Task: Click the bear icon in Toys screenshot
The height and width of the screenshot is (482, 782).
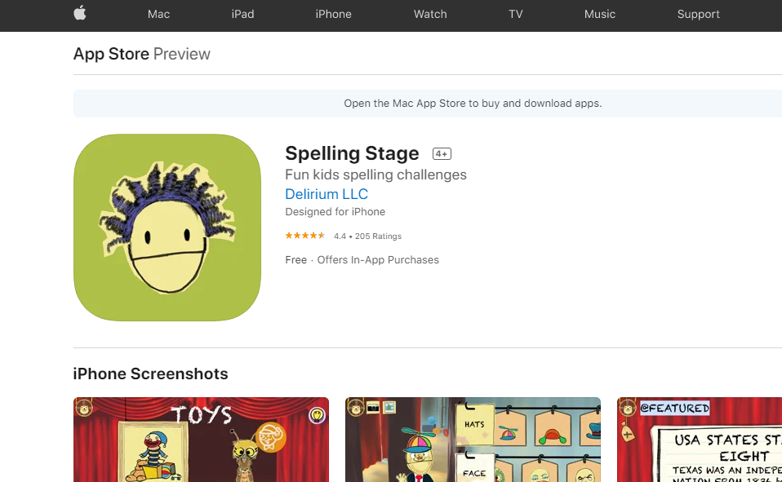Action: coord(83,408)
